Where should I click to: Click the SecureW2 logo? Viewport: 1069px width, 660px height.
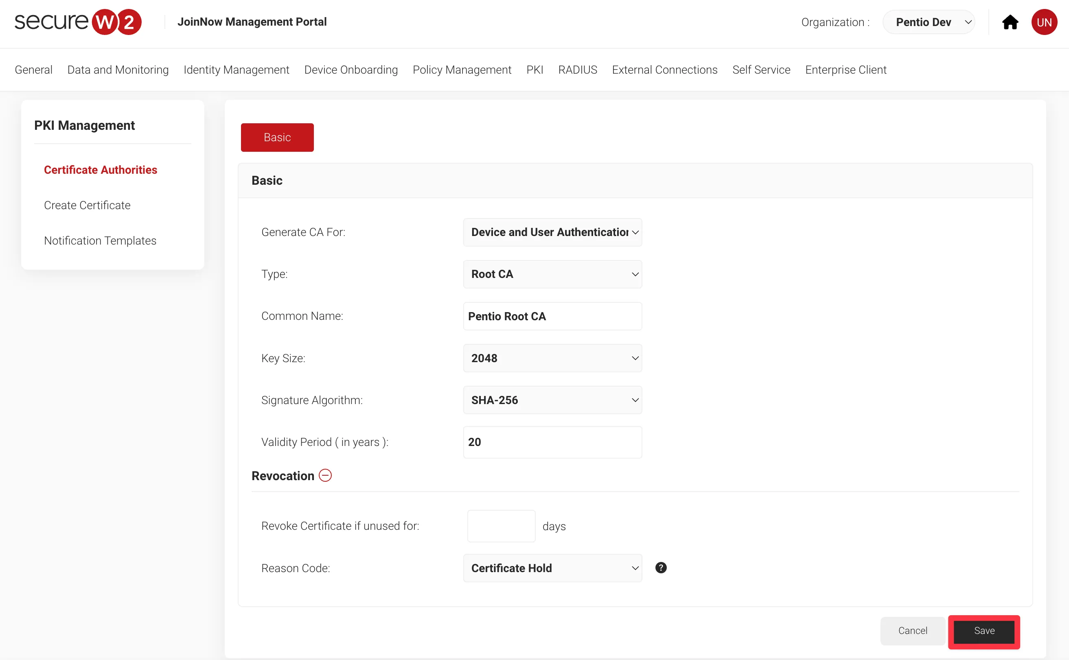click(78, 22)
